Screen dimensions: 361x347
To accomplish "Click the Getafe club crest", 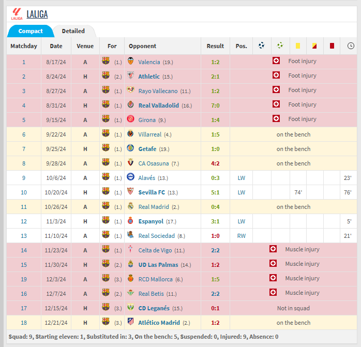I will (130, 148).
